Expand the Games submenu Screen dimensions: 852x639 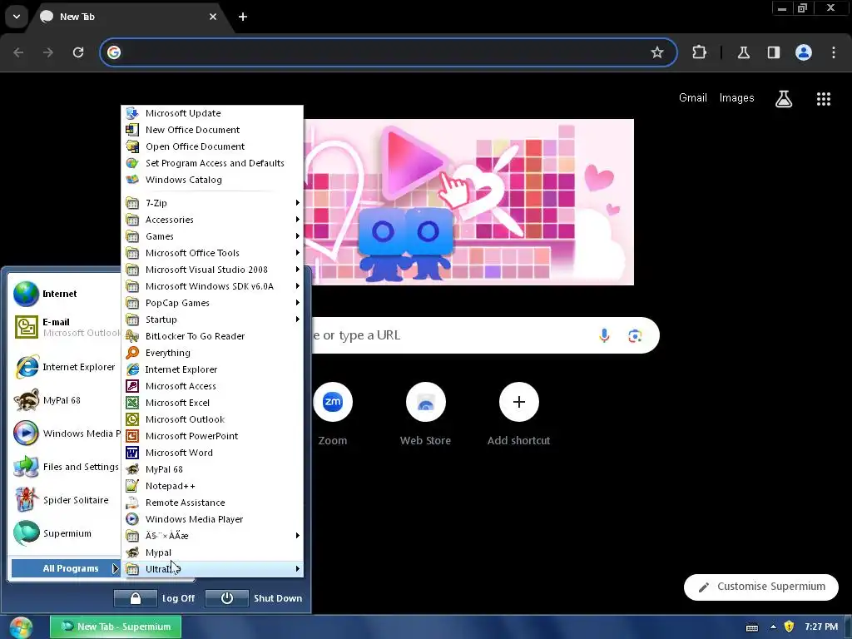pos(212,236)
